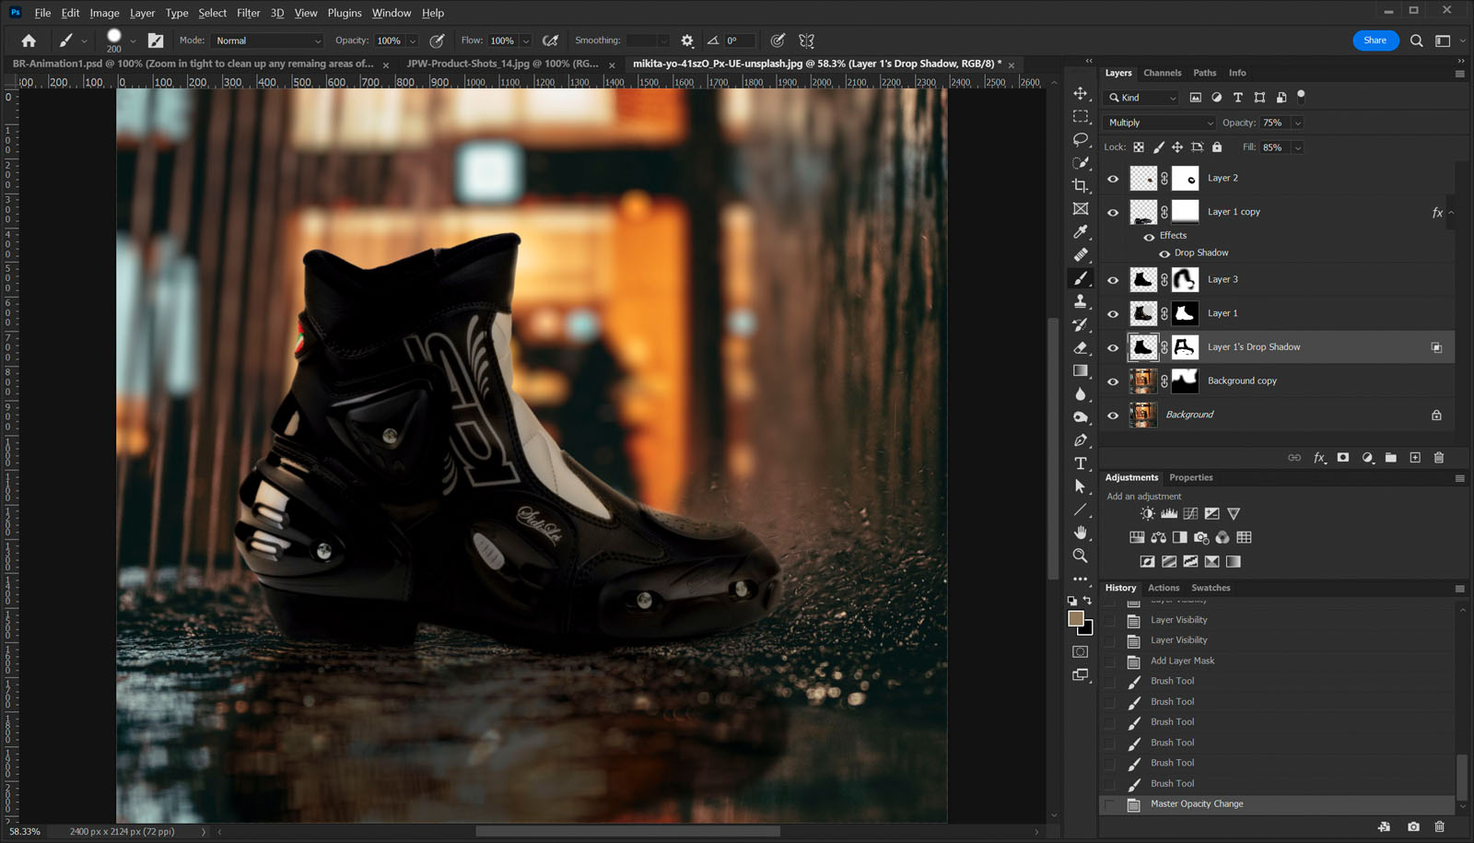Click the brush angle input field

[x=739, y=41]
